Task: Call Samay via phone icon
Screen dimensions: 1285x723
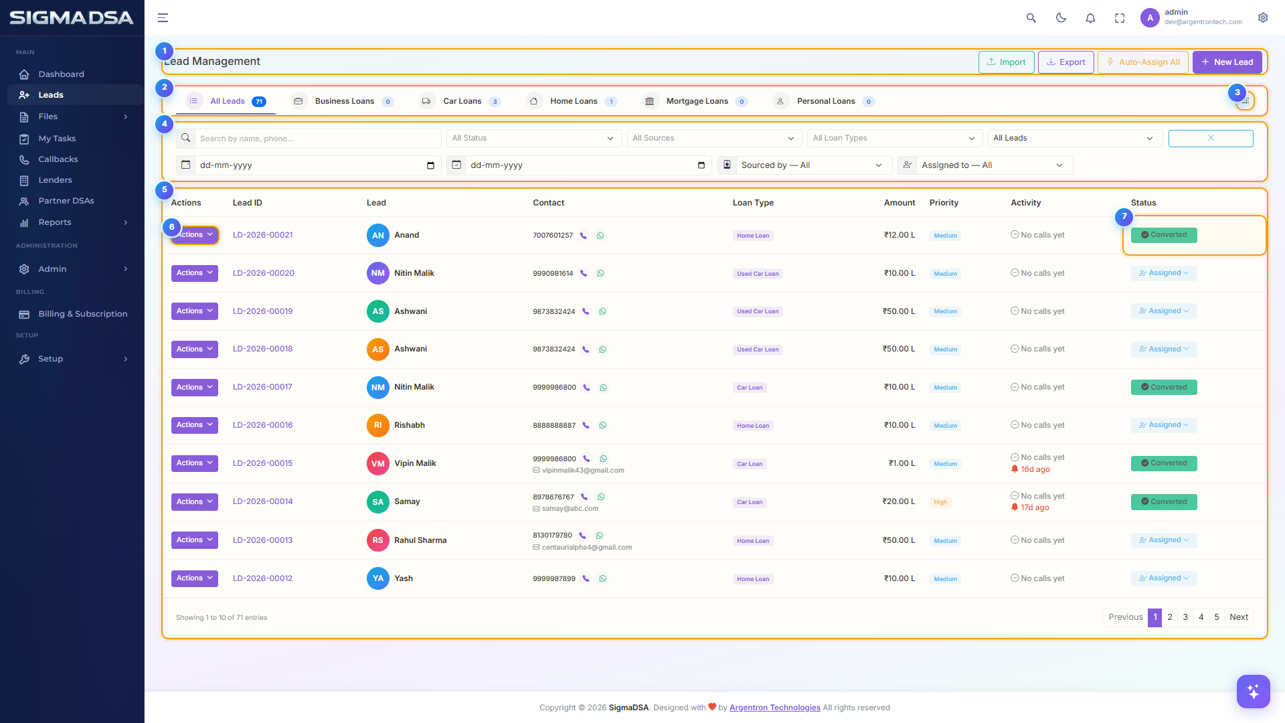Action: [584, 497]
